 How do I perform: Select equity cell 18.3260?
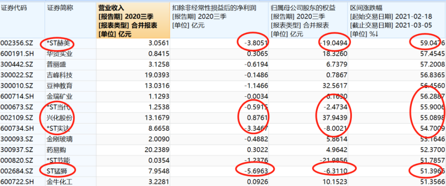(x=335, y=54)
